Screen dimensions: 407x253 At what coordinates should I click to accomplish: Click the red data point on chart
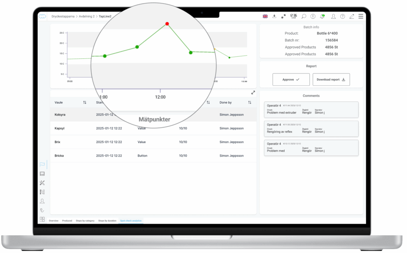coord(167,24)
